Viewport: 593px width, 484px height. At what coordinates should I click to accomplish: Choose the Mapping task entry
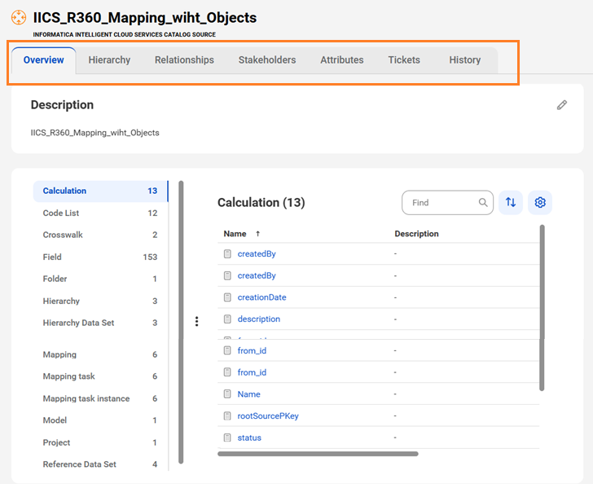click(100, 376)
